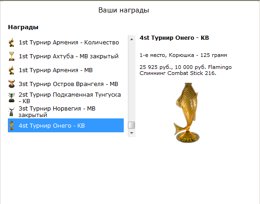260x204 pixels.
Task: Click the large Онего golden fish trophy image
Action: [x=187, y=113]
